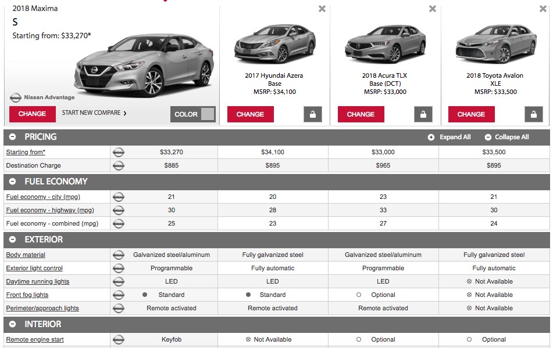553x348 pixels.
Task: Lock the Toyota Avalon column
Action: [534, 114]
